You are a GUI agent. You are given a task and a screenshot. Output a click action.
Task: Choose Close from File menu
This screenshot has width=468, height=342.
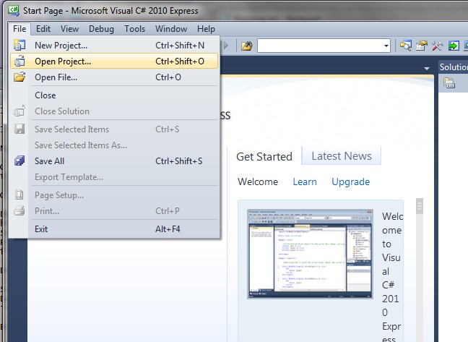click(114, 95)
